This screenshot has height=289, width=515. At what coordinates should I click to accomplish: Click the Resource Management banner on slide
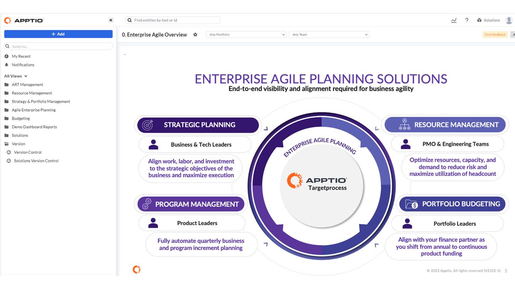[445, 124]
